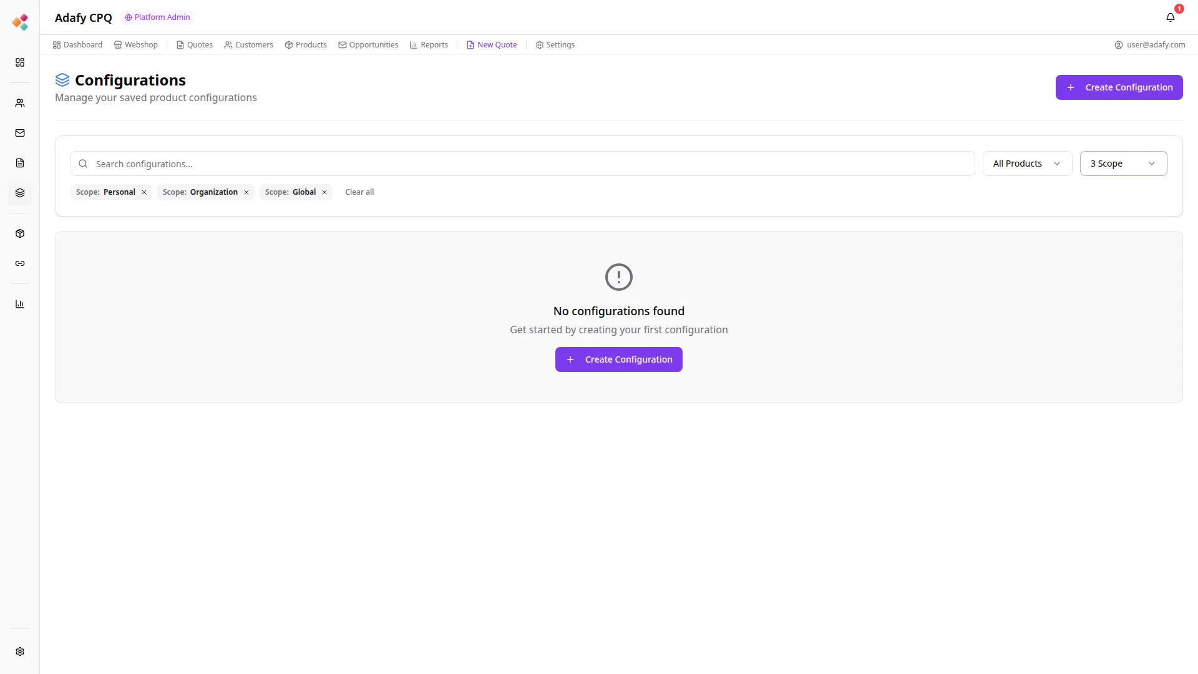Click the top-right Create Configuration button

coord(1119,87)
